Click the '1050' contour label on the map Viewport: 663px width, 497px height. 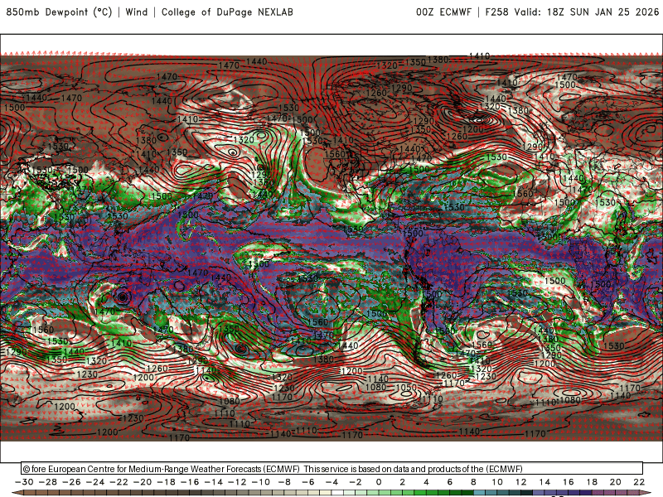click(x=406, y=388)
